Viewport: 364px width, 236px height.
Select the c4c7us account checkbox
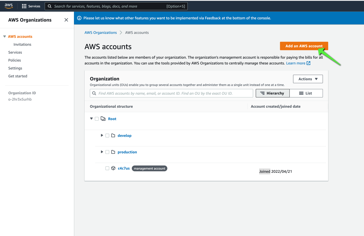[x=107, y=168]
